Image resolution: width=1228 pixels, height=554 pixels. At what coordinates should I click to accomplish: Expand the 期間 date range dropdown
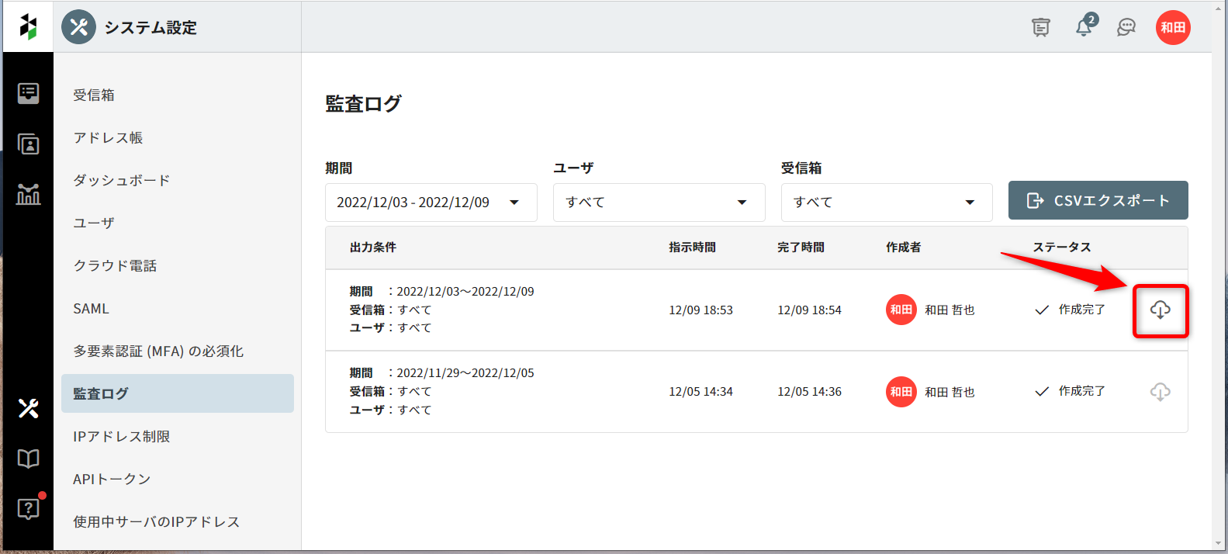pos(431,203)
